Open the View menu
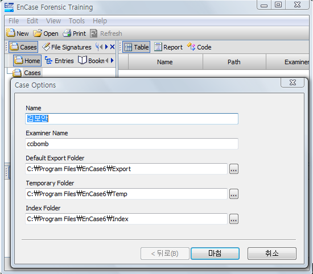 tap(53, 20)
